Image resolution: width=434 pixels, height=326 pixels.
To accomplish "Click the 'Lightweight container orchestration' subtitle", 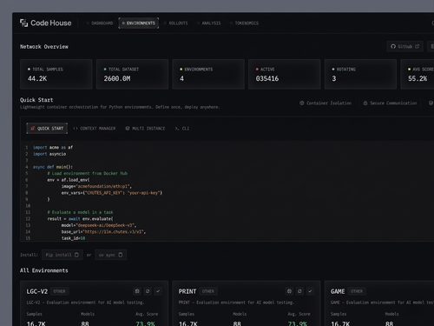I will pos(120,107).
